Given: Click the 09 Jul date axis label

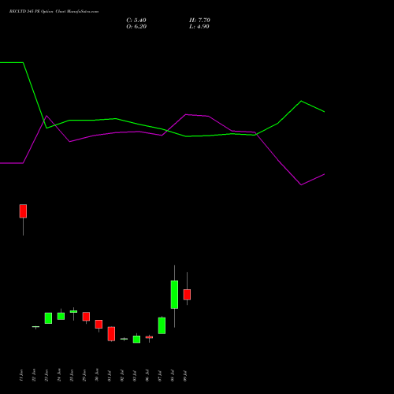Looking at the screenshot, I should tap(185, 376).
